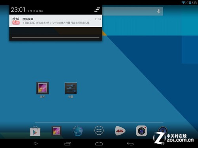This screenshot has width=198, height=148.
Task: Tap the voice search microphone
Action: (159, 11)
